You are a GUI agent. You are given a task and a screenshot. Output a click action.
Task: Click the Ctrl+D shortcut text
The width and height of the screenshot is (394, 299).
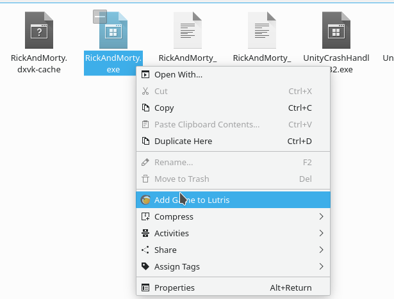click(300, 141)
